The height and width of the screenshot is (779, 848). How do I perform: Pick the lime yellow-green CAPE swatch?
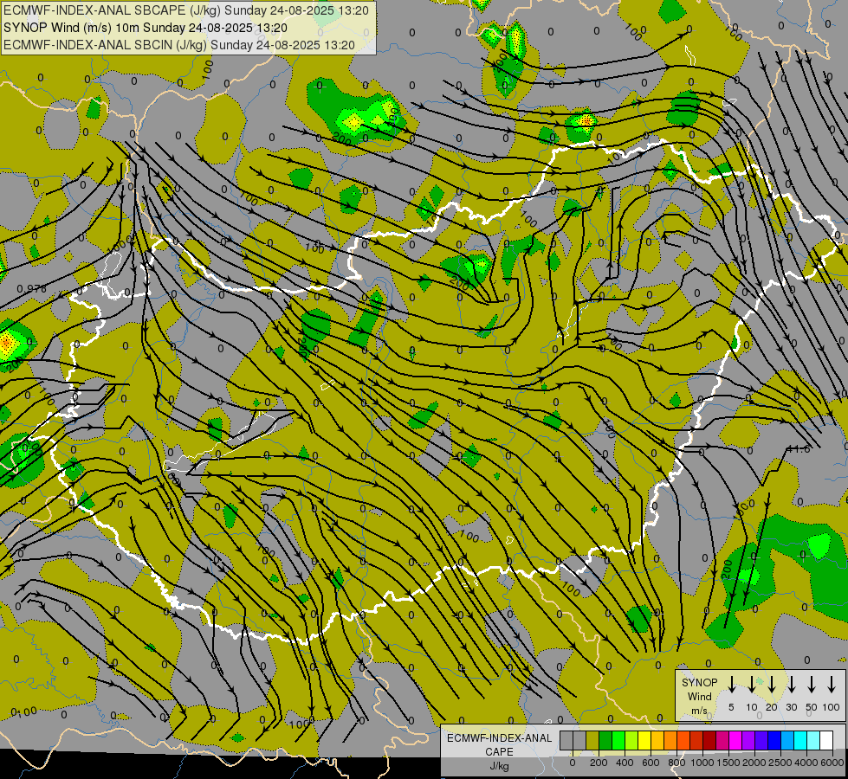coord(631,740)
